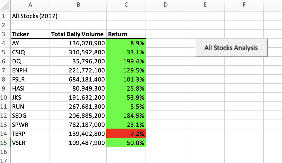
Task: Select row 16 header
Action: (x=5, y=152)
